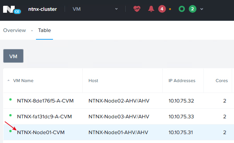234x143 pixels.
Task: Click the orange alert dot indicator
Action: [x=170, y=9]
